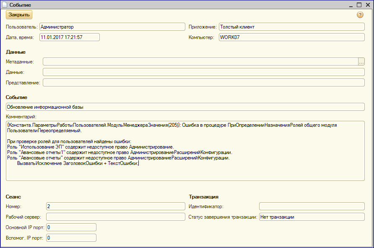
Task: Click the session Номер field
Action: [115, 206]
